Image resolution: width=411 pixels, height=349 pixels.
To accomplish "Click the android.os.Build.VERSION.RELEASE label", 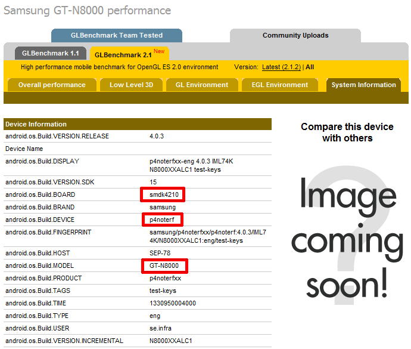I will tap(57, 136).
